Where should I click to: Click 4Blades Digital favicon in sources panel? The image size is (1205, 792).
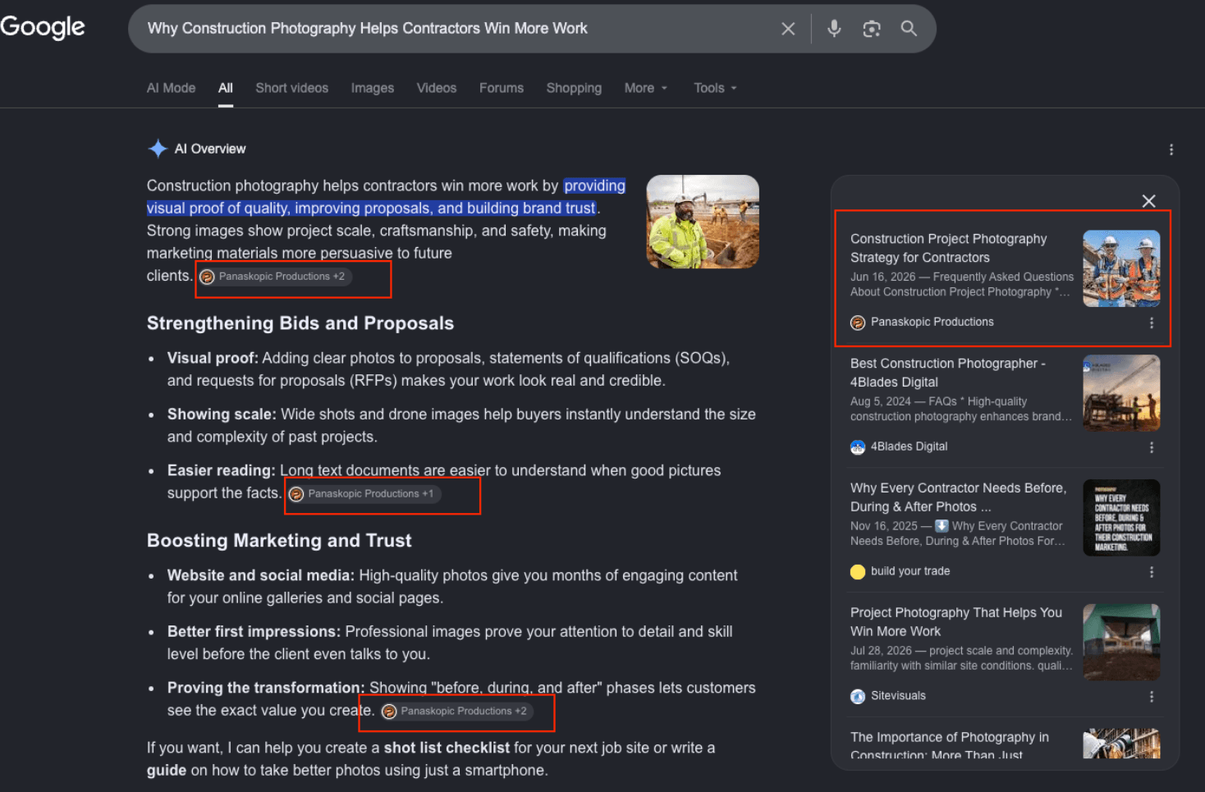click(x=858, y=447)
